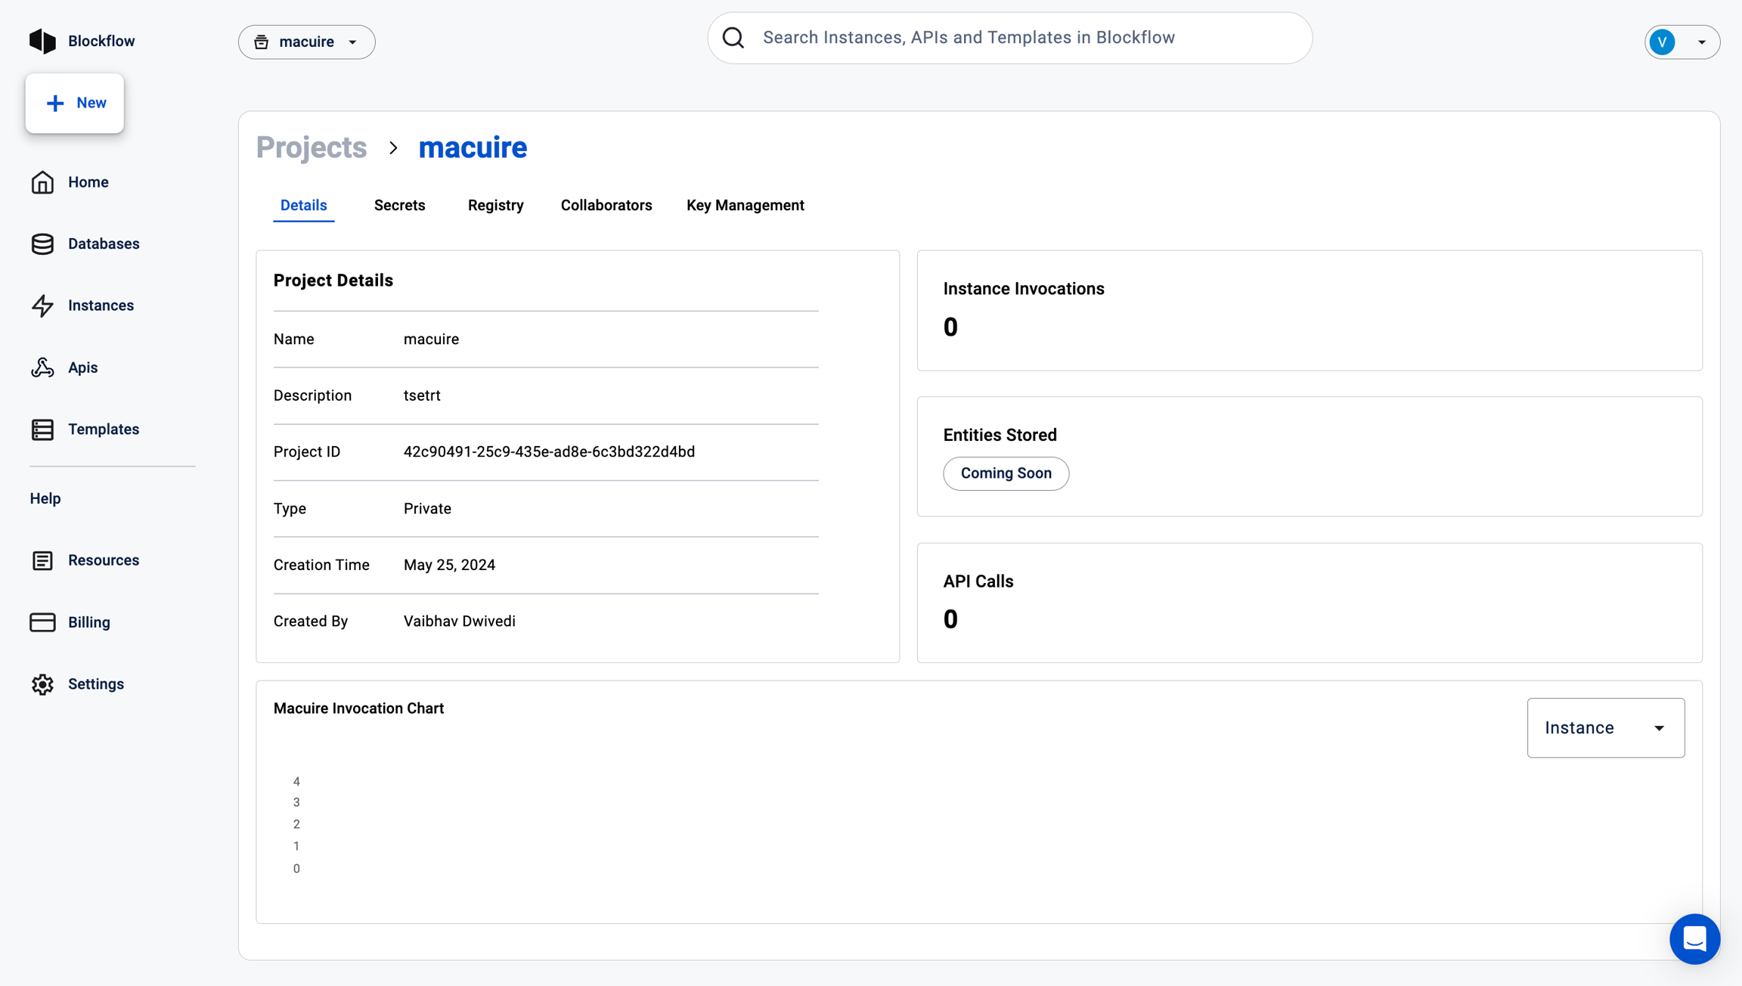Go to Instances lightning bolt icon
The image size is (1742, 986).
[x=42, y=305]
